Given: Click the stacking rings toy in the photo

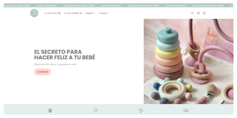Looking at the screenshot, I should [x=168, y=56].
